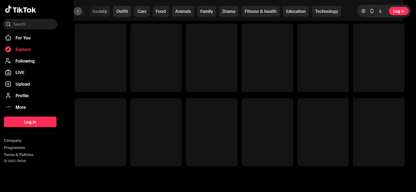
Task: Click the download app icon
Action: tap(380, 11)
